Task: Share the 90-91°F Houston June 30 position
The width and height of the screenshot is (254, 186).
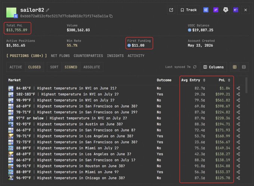Action: (238, 166)
